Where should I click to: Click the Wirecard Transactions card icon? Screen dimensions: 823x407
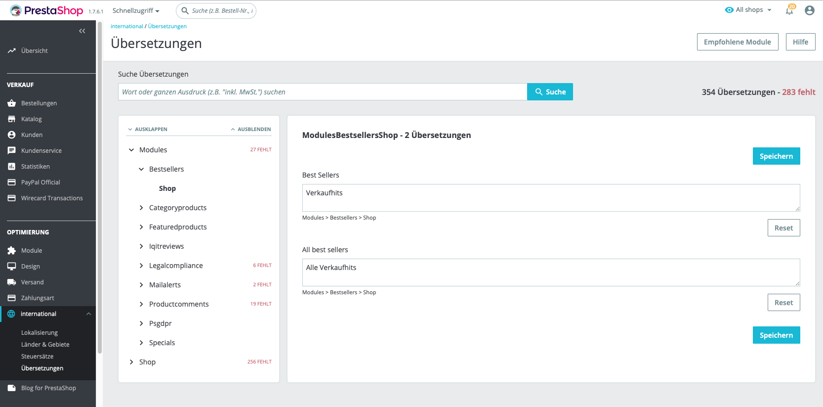coord(12,198)
